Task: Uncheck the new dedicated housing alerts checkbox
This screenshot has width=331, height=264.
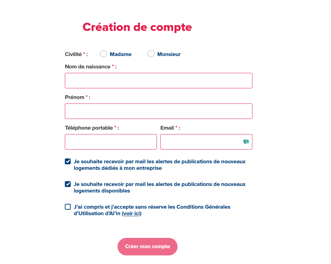Action: [68, 161]
